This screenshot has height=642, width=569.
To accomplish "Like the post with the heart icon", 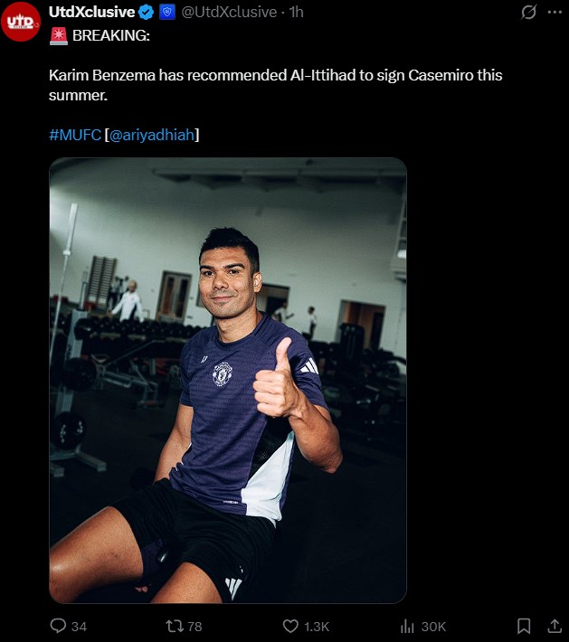I will [290, 626].
